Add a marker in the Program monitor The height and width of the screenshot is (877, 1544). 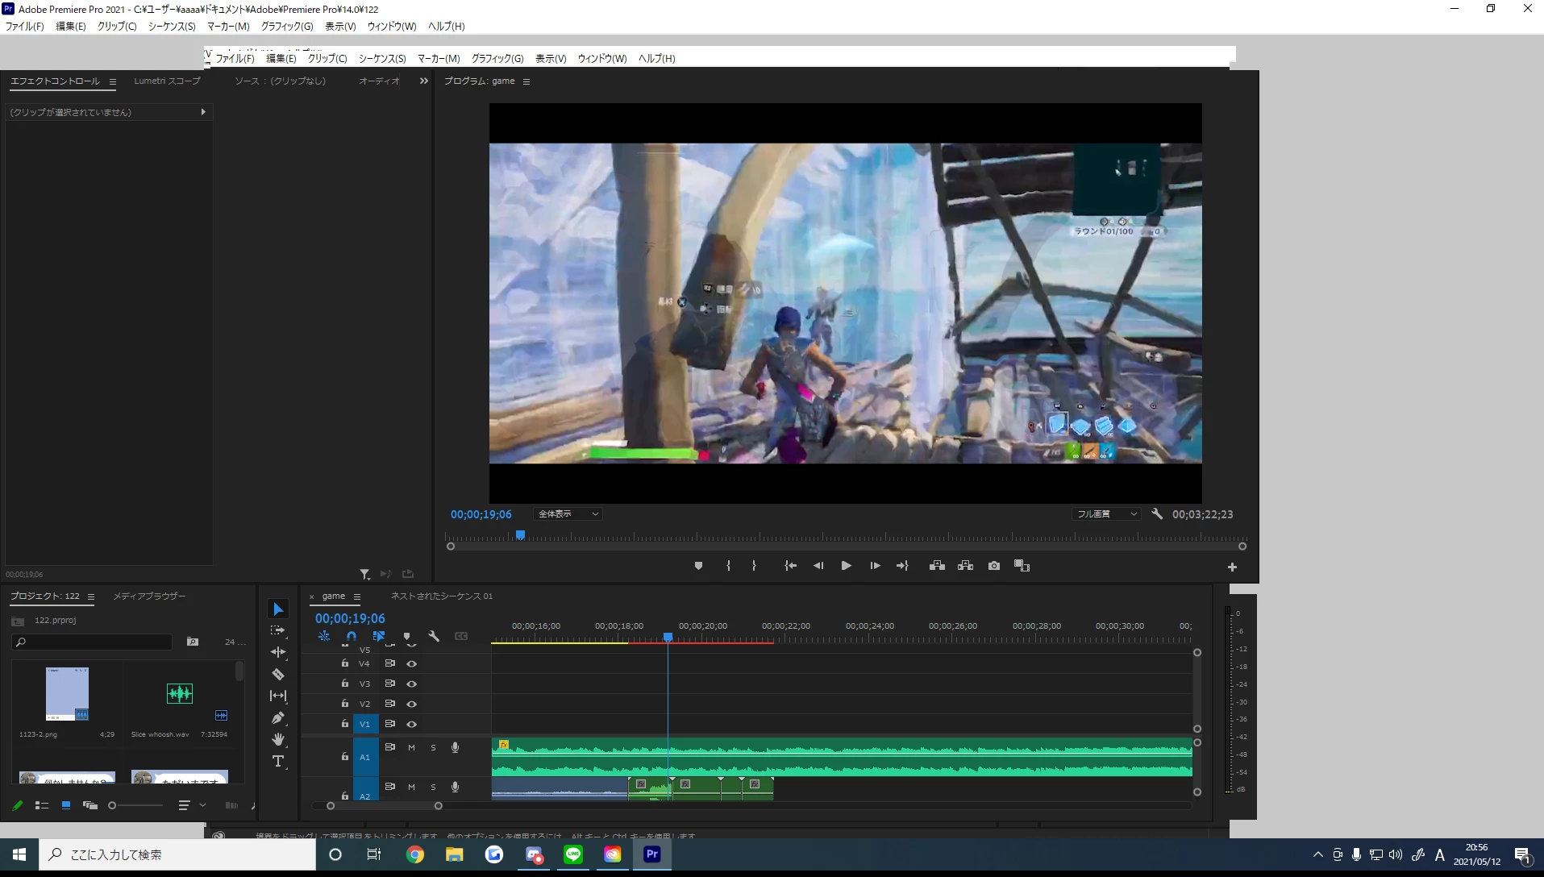[698, 566]
